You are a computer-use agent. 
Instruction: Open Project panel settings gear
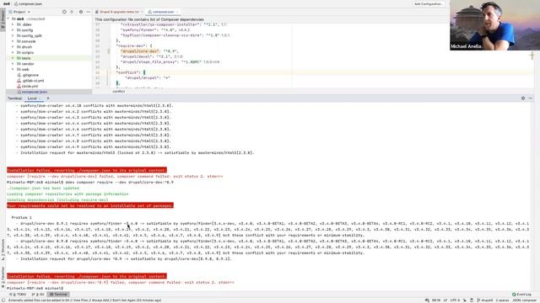[81, 12]
